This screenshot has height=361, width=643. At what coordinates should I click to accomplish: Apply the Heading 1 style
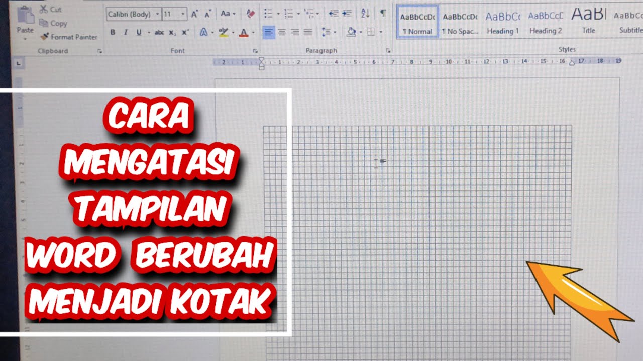point(502,22)
